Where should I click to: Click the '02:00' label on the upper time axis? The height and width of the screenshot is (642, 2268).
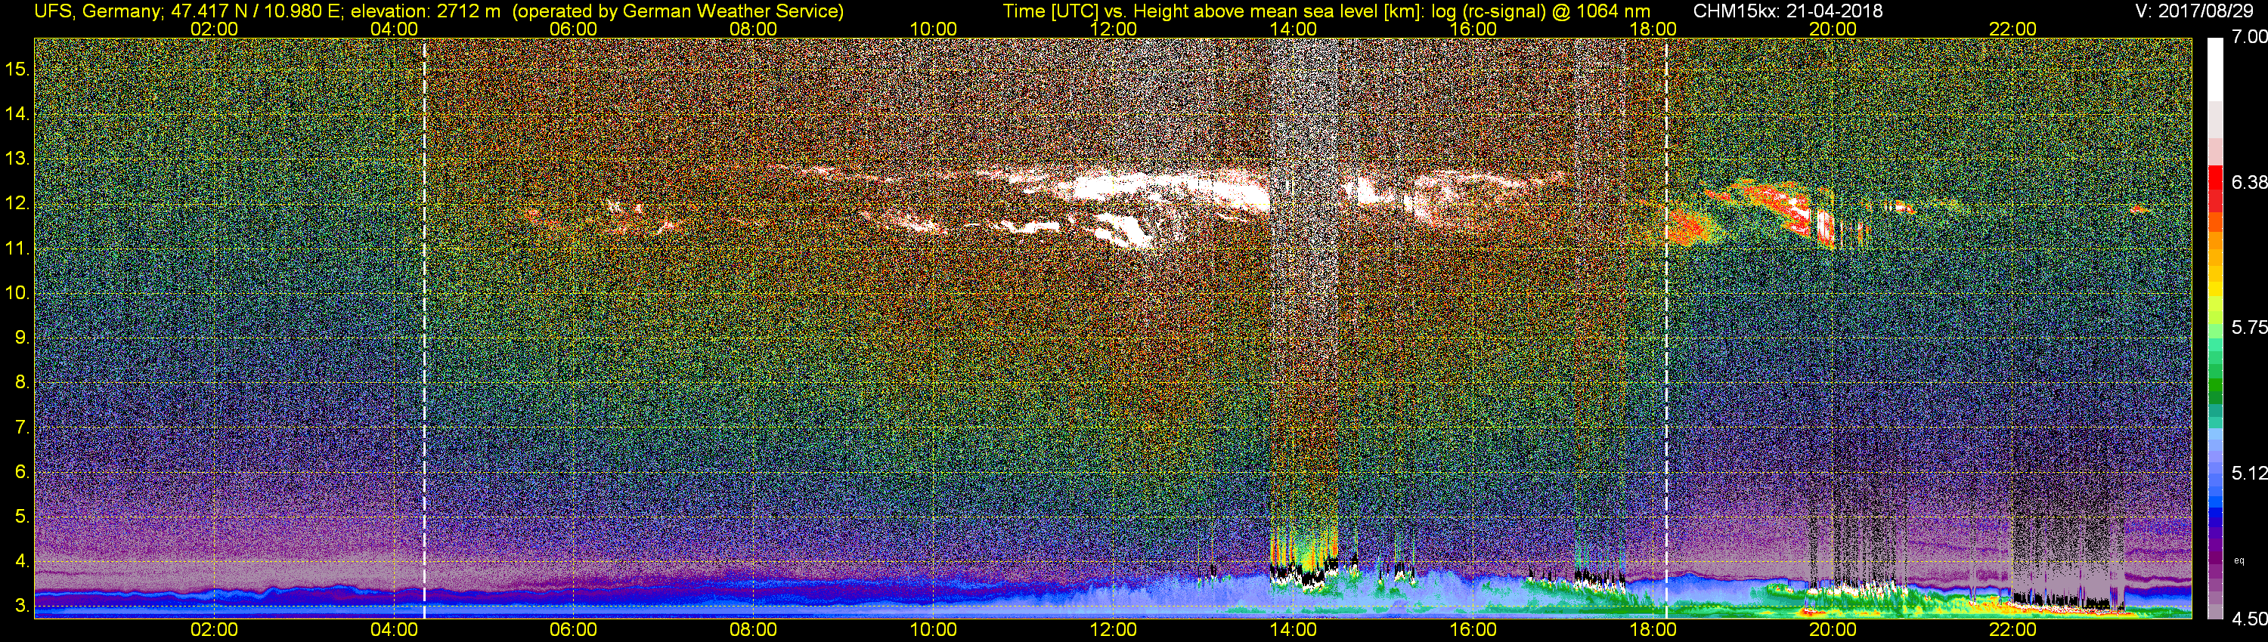point(214,29)
